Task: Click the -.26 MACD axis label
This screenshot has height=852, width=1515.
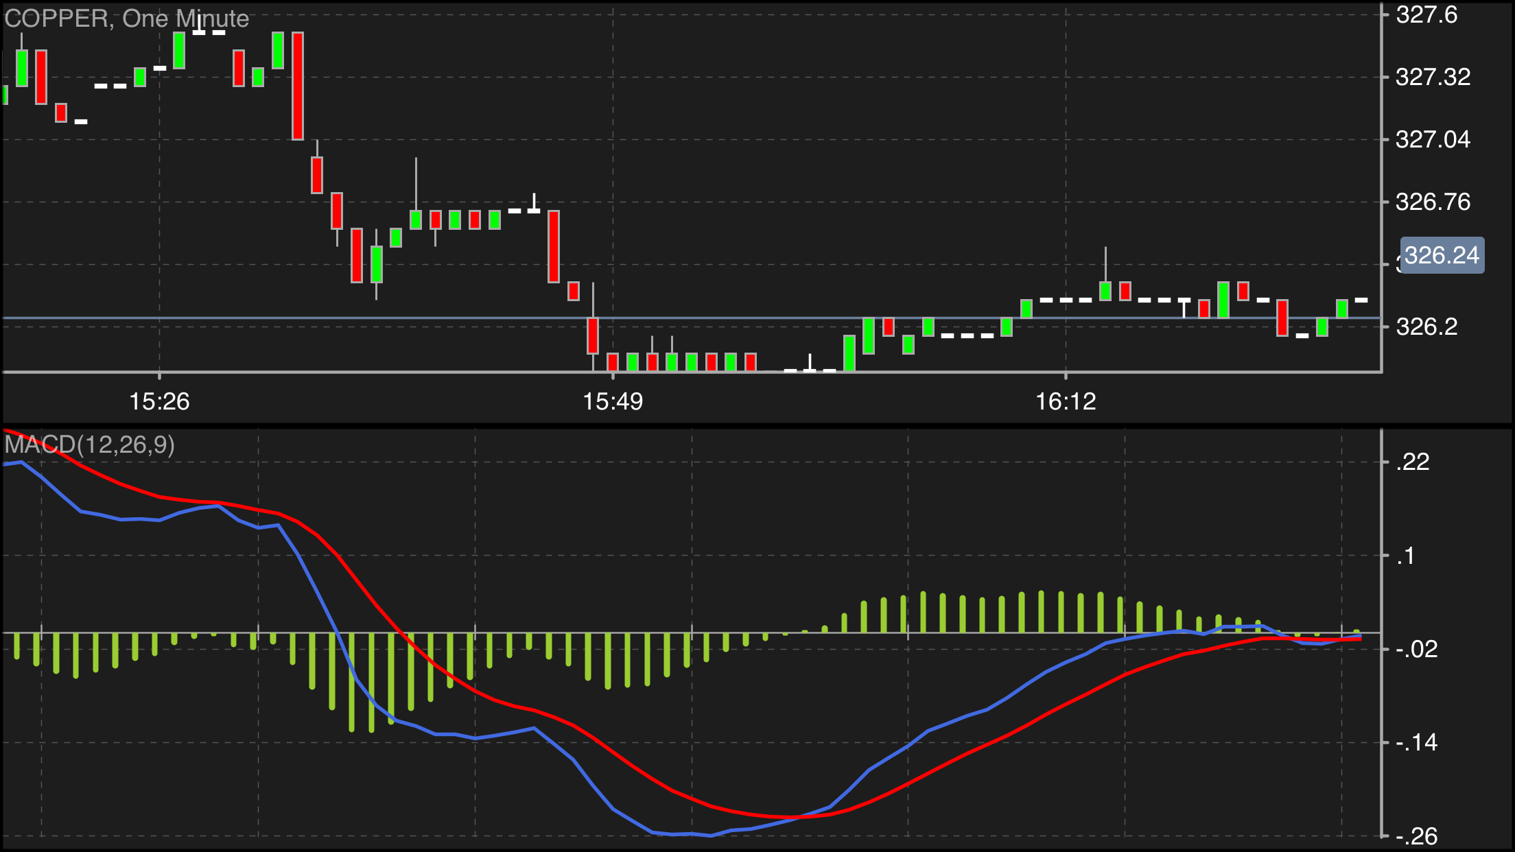Action: tap(1417, 836)
